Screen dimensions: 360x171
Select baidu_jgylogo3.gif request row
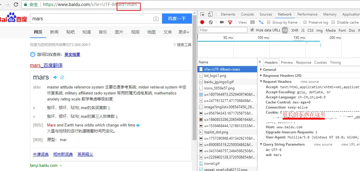pos(227,82)
